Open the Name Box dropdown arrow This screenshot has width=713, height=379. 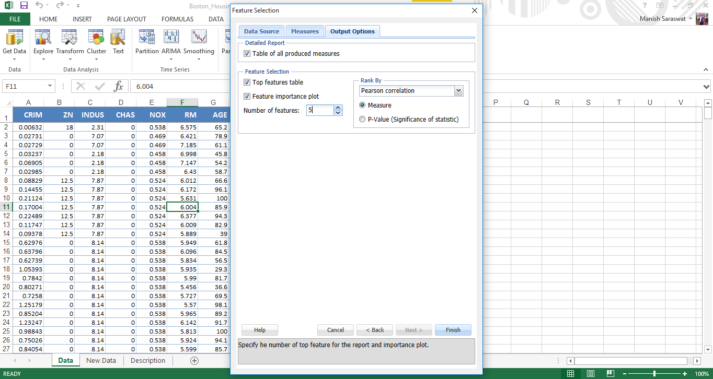(50, 86)
